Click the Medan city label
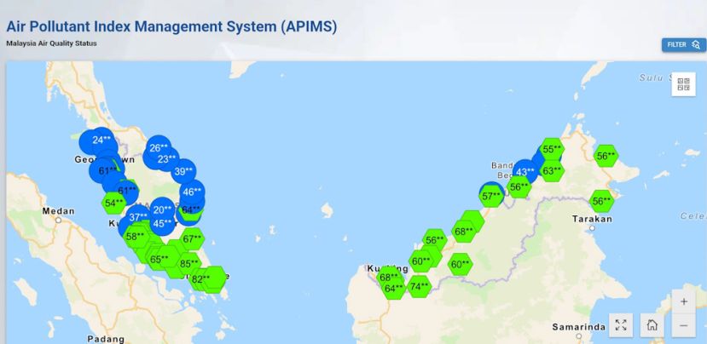 click(59, 211)
